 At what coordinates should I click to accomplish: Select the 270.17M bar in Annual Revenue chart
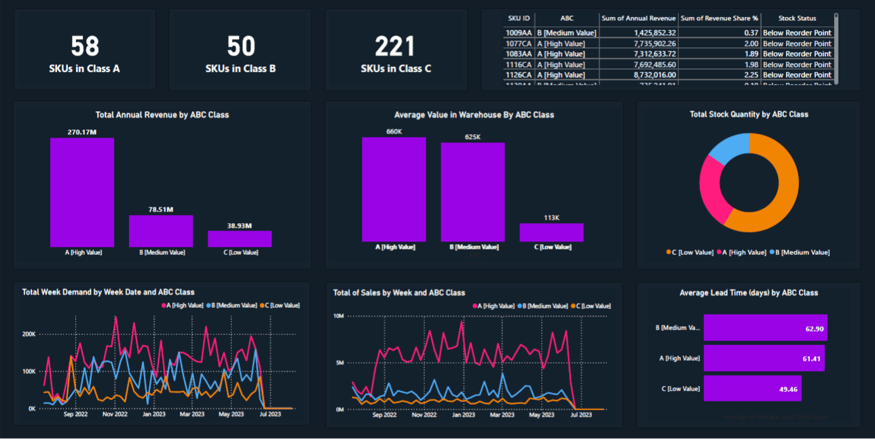pos(82,192)
